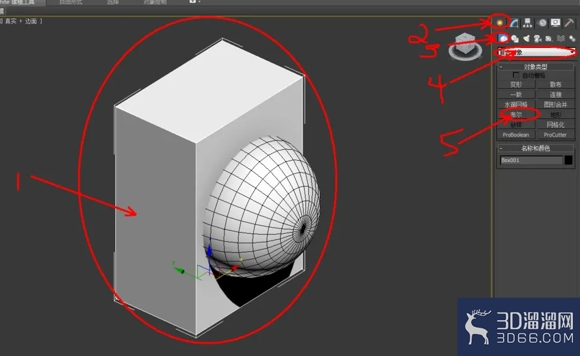Click the 地形 button

555,114
